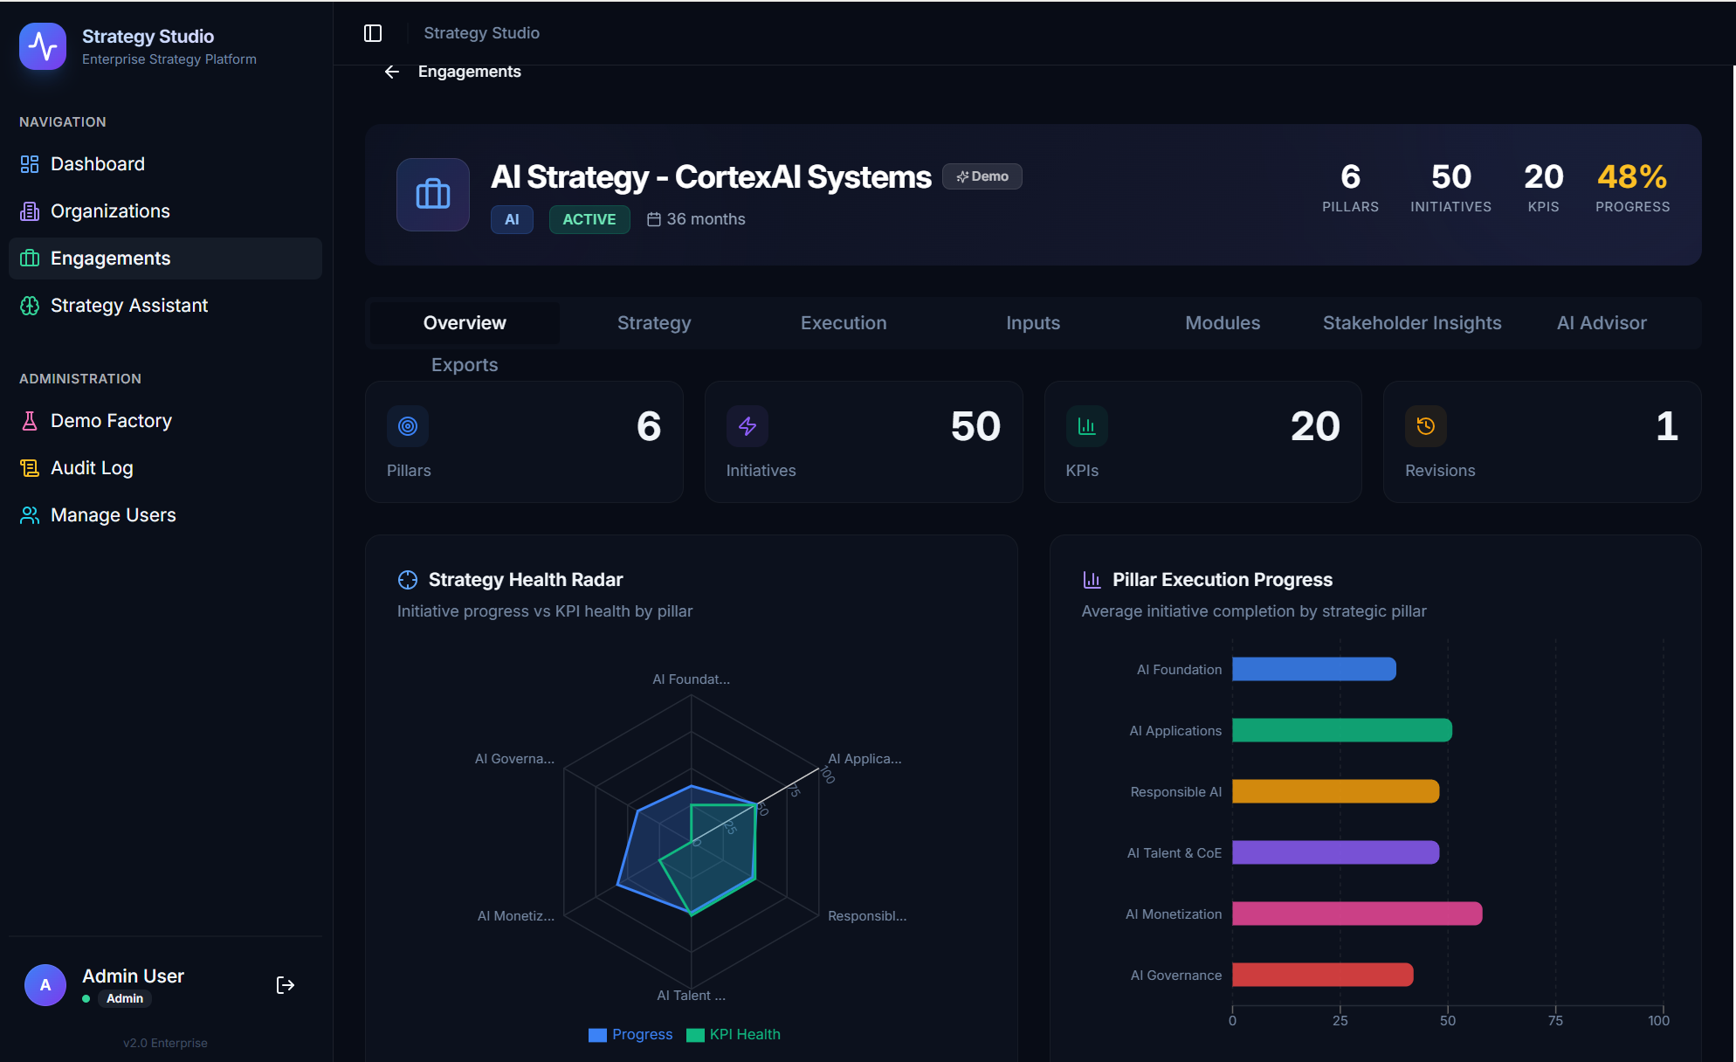This screenshot has width=1736, height=1062.
Task: Click the Strategy Studio app logo icon
Action: (x=42, y=45)
